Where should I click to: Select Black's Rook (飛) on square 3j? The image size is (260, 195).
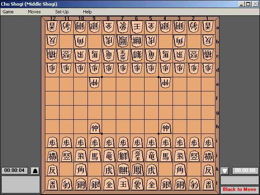coord(179,156)
